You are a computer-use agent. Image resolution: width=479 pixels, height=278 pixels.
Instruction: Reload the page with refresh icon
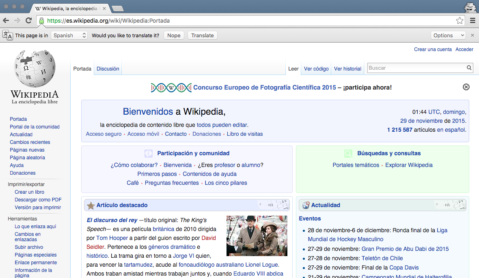tap(29, 20)
